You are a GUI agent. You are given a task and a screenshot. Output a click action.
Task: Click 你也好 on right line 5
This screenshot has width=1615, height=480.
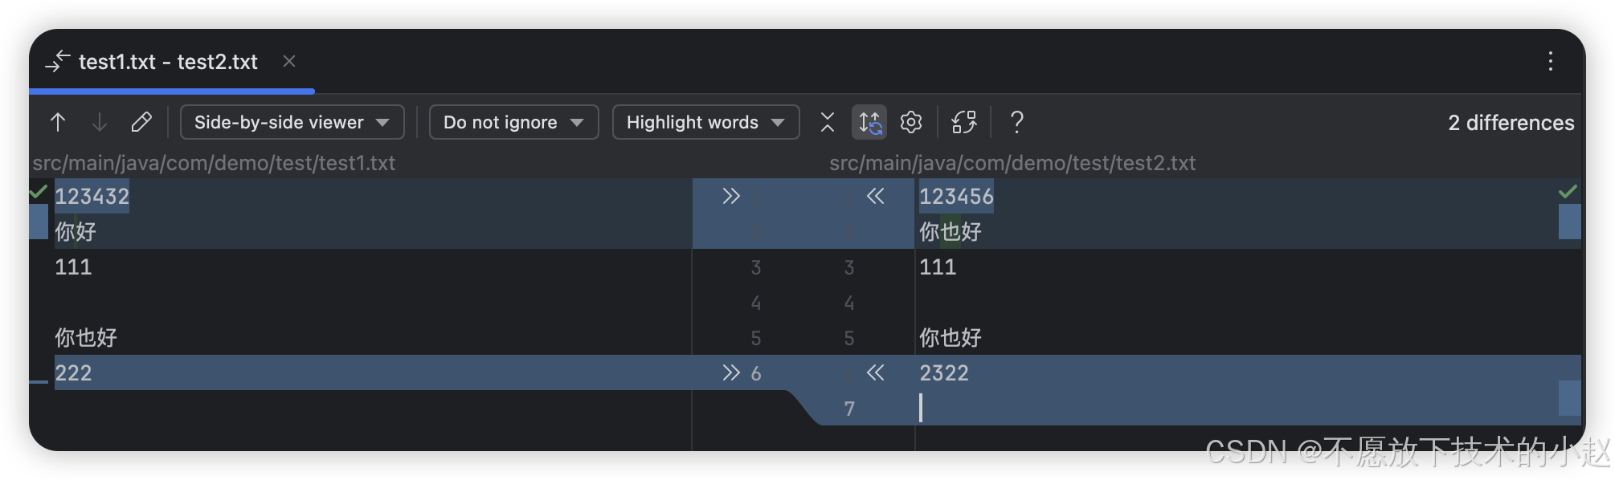pos(951,337)
